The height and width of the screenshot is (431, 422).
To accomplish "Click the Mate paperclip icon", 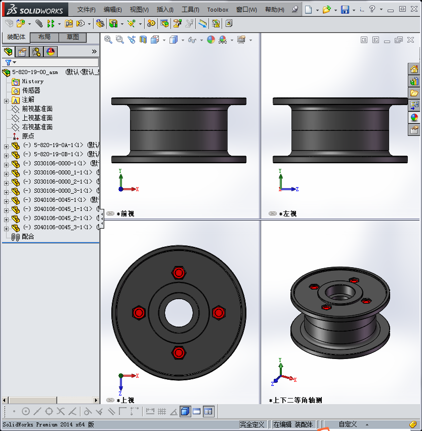I will click(39, 24).
